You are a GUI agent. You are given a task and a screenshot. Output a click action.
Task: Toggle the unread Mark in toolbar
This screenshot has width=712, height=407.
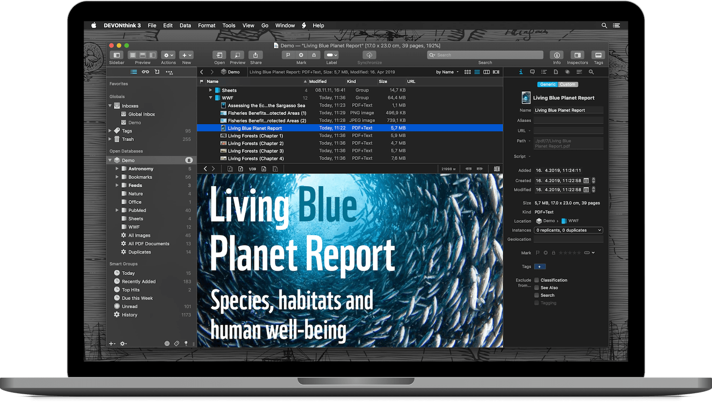pyautogui.click(x=301, y=55)
